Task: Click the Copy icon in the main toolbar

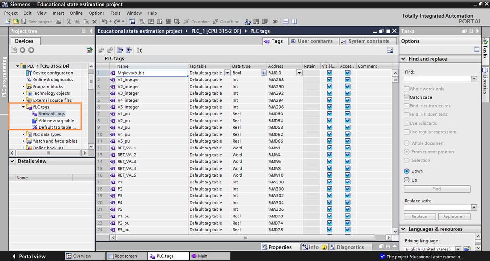Action: click(78, 22)
